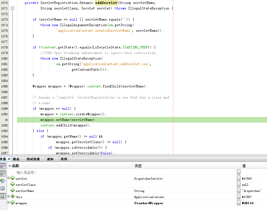Click the ellipsis button on the new watch row

(x=239, y=172)
